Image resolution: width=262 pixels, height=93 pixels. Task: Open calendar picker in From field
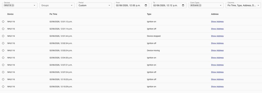click(x=146, y=5)
